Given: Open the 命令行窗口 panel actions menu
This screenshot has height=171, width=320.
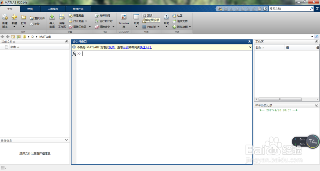Looking at the screenshot, I should (249, 42).
